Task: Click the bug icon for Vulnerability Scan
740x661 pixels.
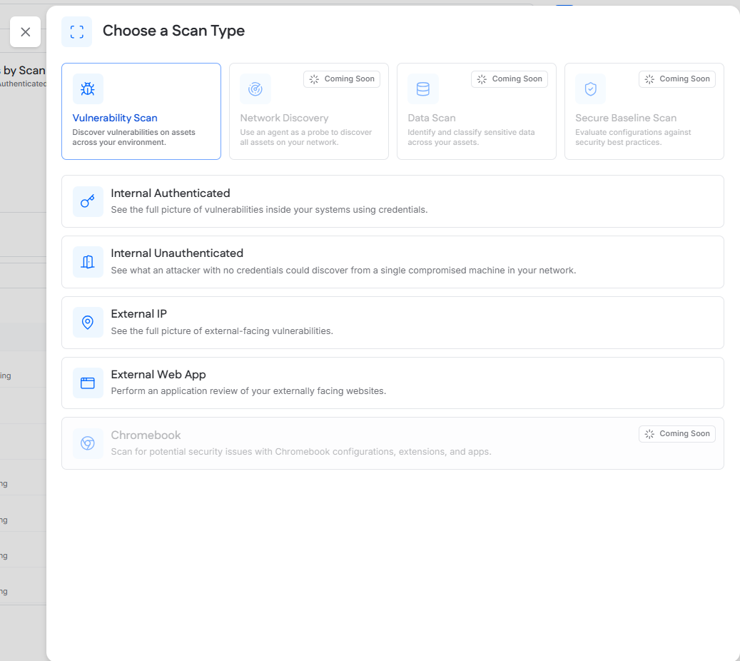Action: [x=88, y=89]
